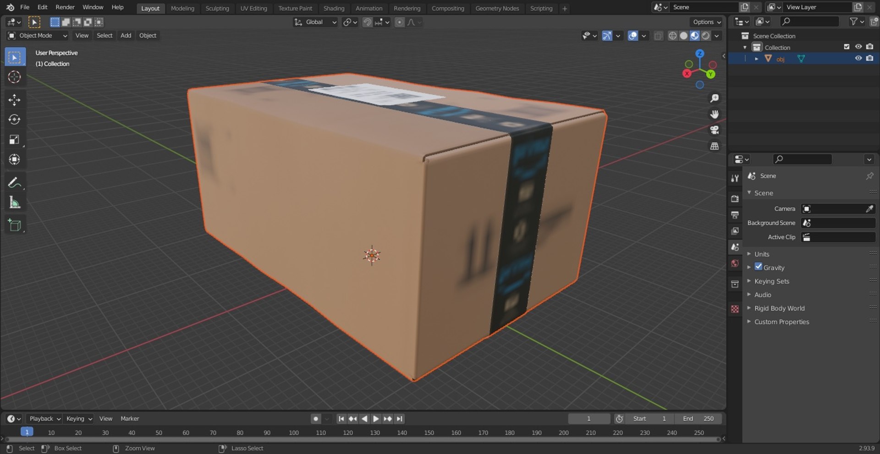Viewport: 880px width, 454px height.
Task: Open Options dropdown
Action: pyautogui.click(x=707, y=22)
